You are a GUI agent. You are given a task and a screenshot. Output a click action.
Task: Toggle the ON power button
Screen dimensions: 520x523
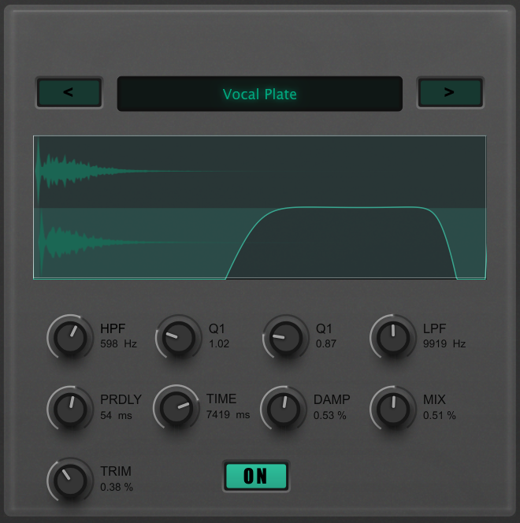255,476
